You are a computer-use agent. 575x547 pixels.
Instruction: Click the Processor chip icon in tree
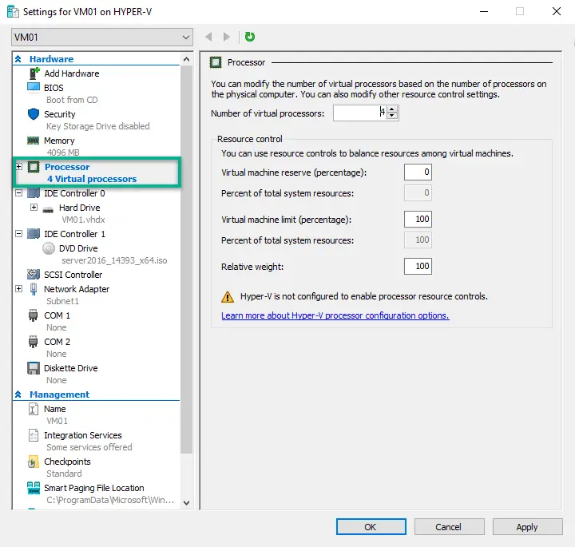pyautogui.click(x=34, y=167)
